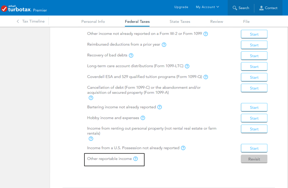Go back to Tax Timeline
Image resolution: width=288 pixels, height=188 pixels.
click(31, 21)
